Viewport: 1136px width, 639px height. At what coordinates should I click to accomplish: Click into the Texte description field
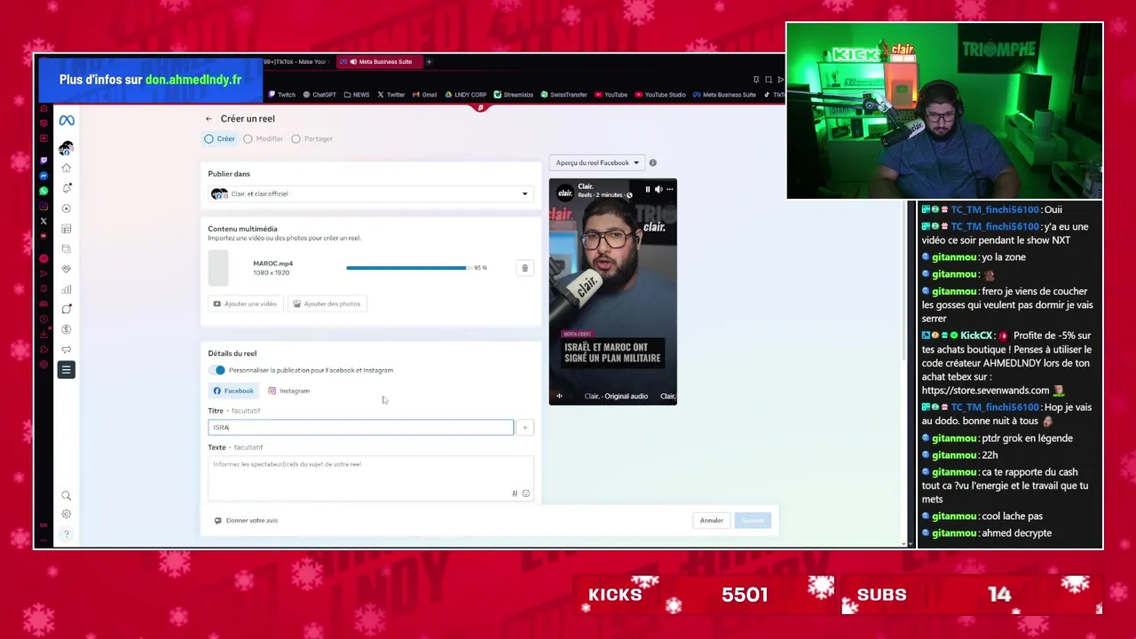pos(370,478)
